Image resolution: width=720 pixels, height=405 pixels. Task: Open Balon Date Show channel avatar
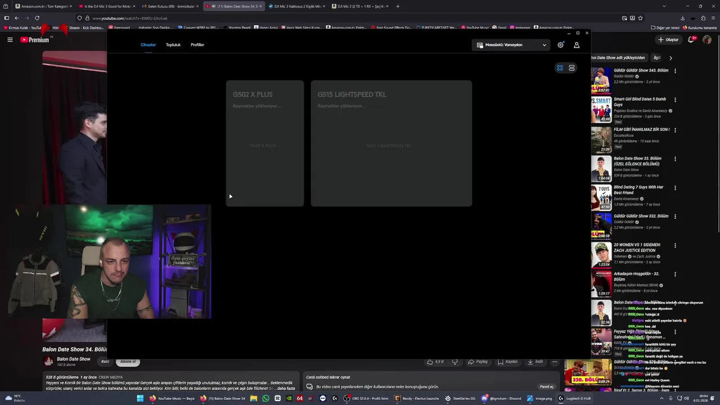(49, 361)
